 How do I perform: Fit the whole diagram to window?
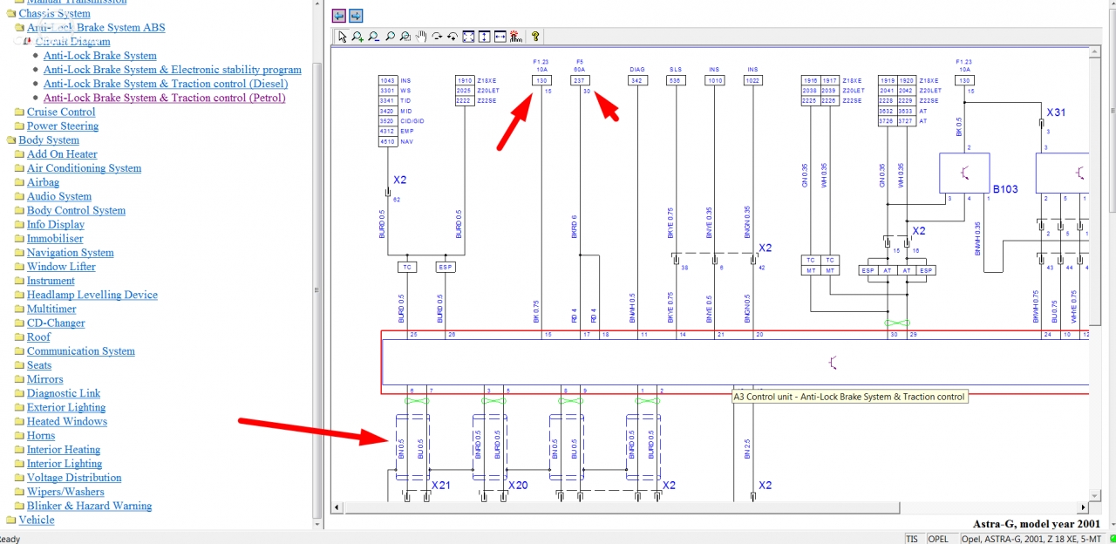coord(468,37)
